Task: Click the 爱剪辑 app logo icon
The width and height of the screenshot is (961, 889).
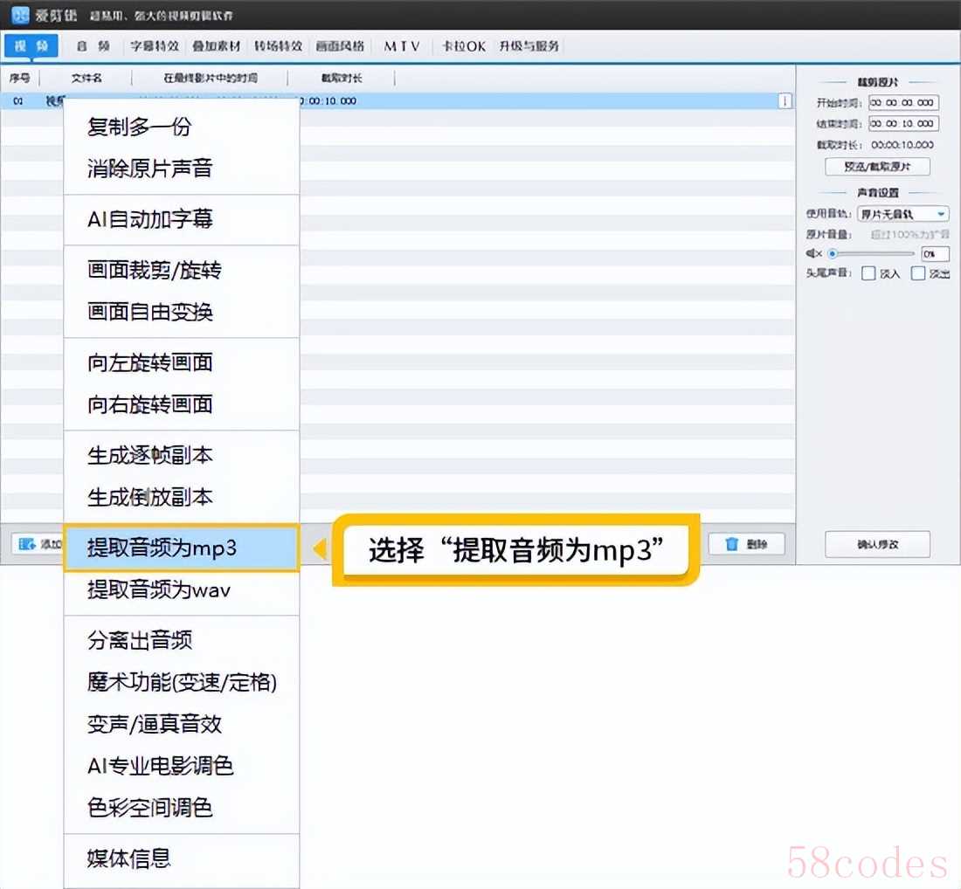Action: [19, 16]
